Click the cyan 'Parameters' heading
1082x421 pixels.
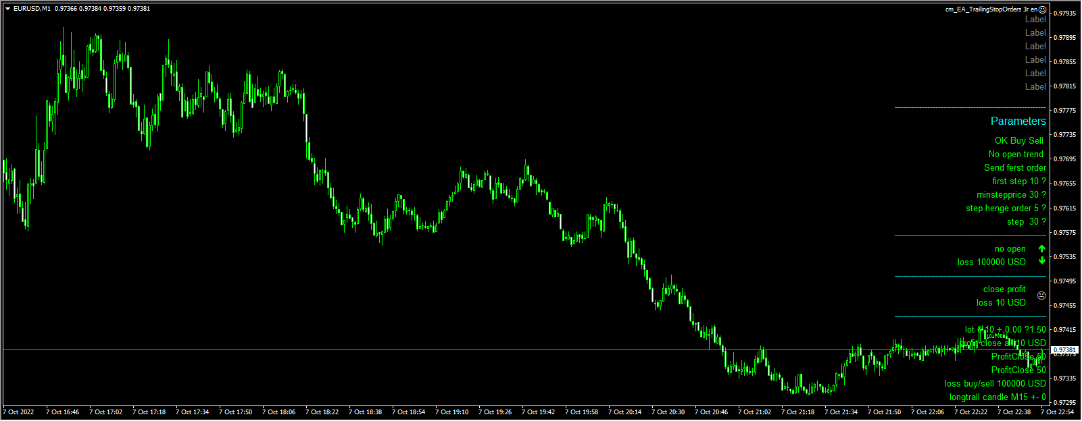(1018, 121)
